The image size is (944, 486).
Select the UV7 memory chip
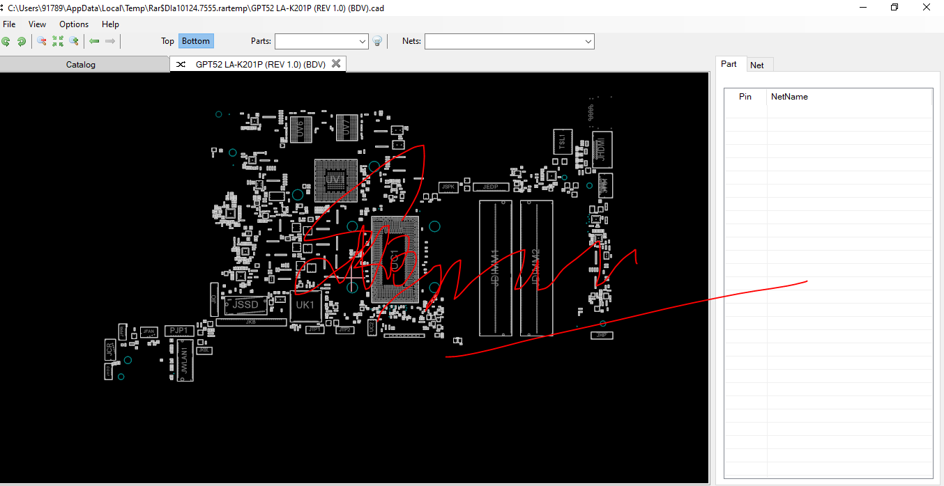point(346,128)
